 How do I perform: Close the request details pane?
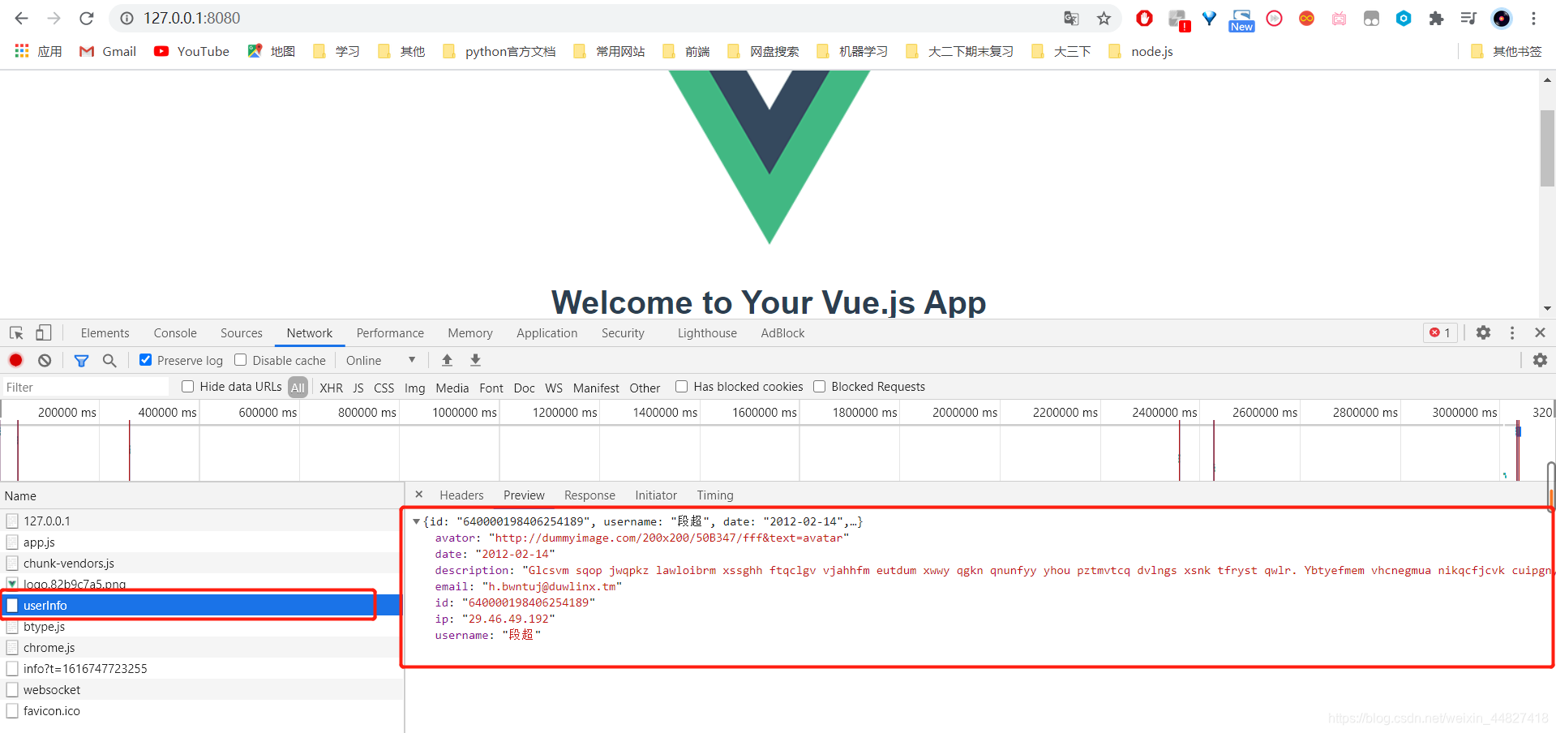pyautogui.click(x=419, y=494)
